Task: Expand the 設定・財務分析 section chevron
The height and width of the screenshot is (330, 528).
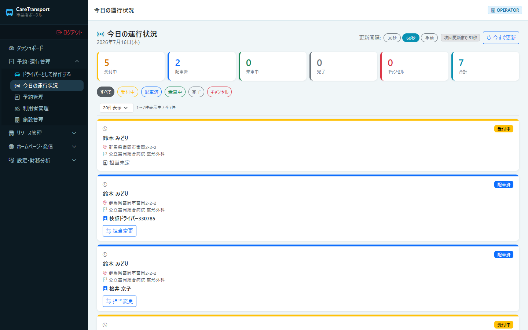Action: point(74,160)
